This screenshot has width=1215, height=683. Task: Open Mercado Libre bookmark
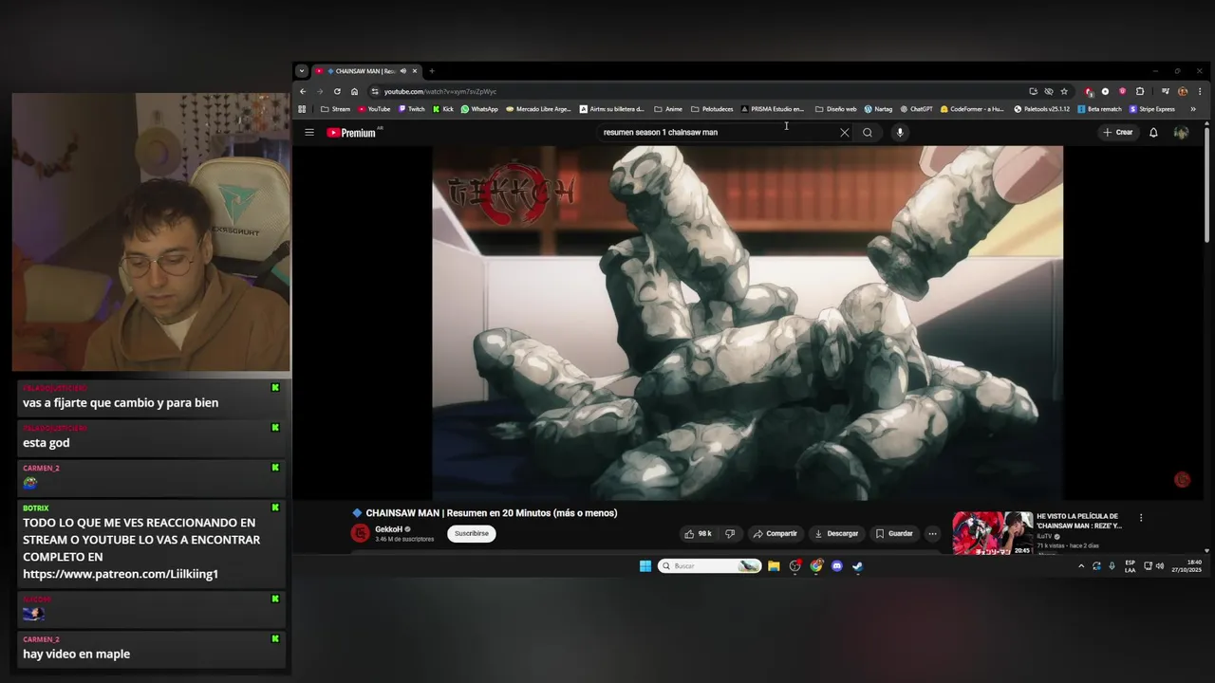538,109
